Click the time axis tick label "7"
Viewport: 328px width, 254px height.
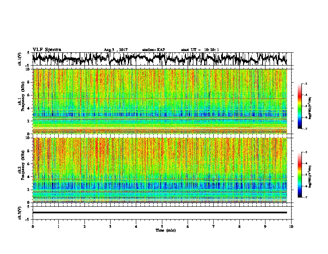tap(214, 227)
